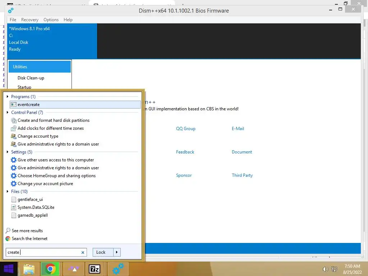Open the arrow menu beside Lock

(x=117, y=252)
